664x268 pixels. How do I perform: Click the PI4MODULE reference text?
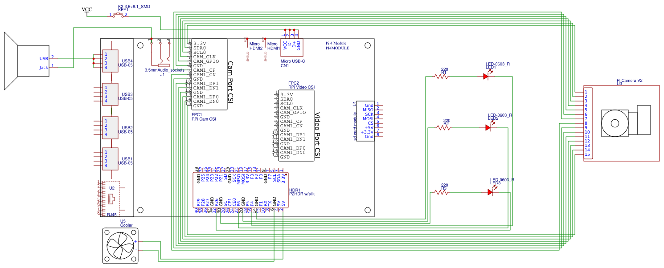click(336, 48)
